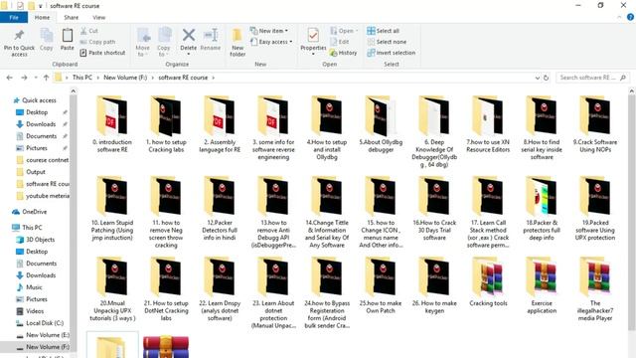Click Select none
Image resolution: width=636 pixels, height=358 pixels.
[387, 42]
